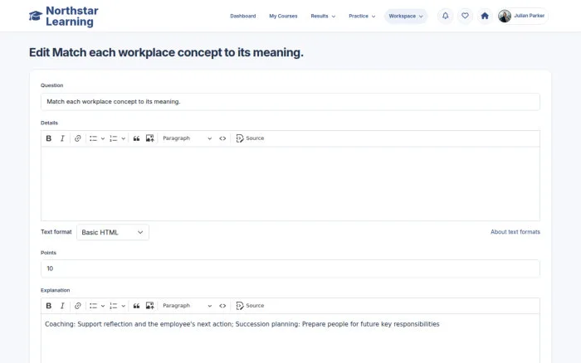The width and height of the screenshot is (581, 363).
Task: Insert link in Details editor
Action: [x=77, y=138]
